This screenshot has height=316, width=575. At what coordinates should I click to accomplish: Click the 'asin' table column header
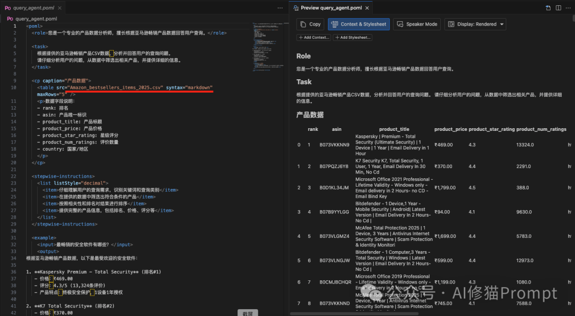click(336, 129)
